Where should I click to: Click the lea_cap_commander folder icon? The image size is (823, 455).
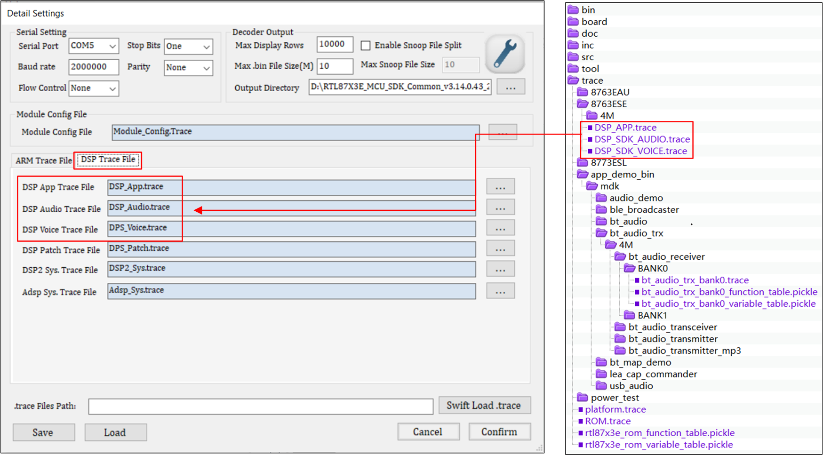[601, 374]
